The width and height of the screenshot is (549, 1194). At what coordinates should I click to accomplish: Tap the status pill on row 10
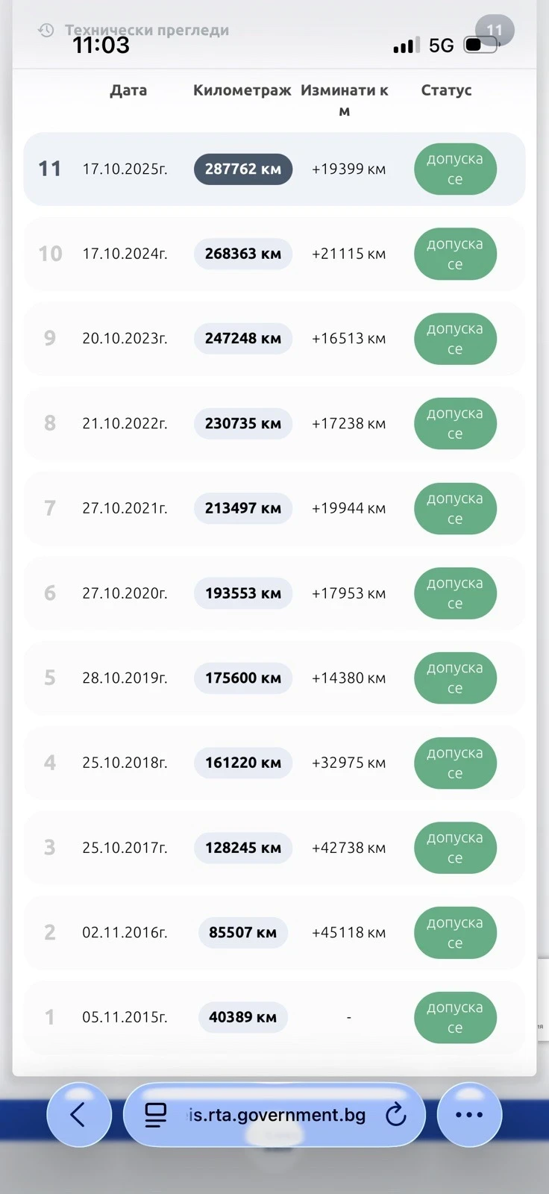(x=455, y=254)
